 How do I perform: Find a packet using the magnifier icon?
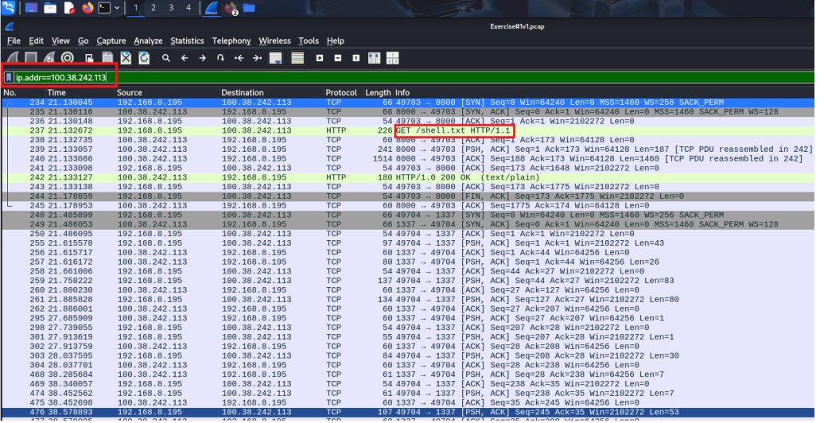pyautogui.click(x=166, y=58)
